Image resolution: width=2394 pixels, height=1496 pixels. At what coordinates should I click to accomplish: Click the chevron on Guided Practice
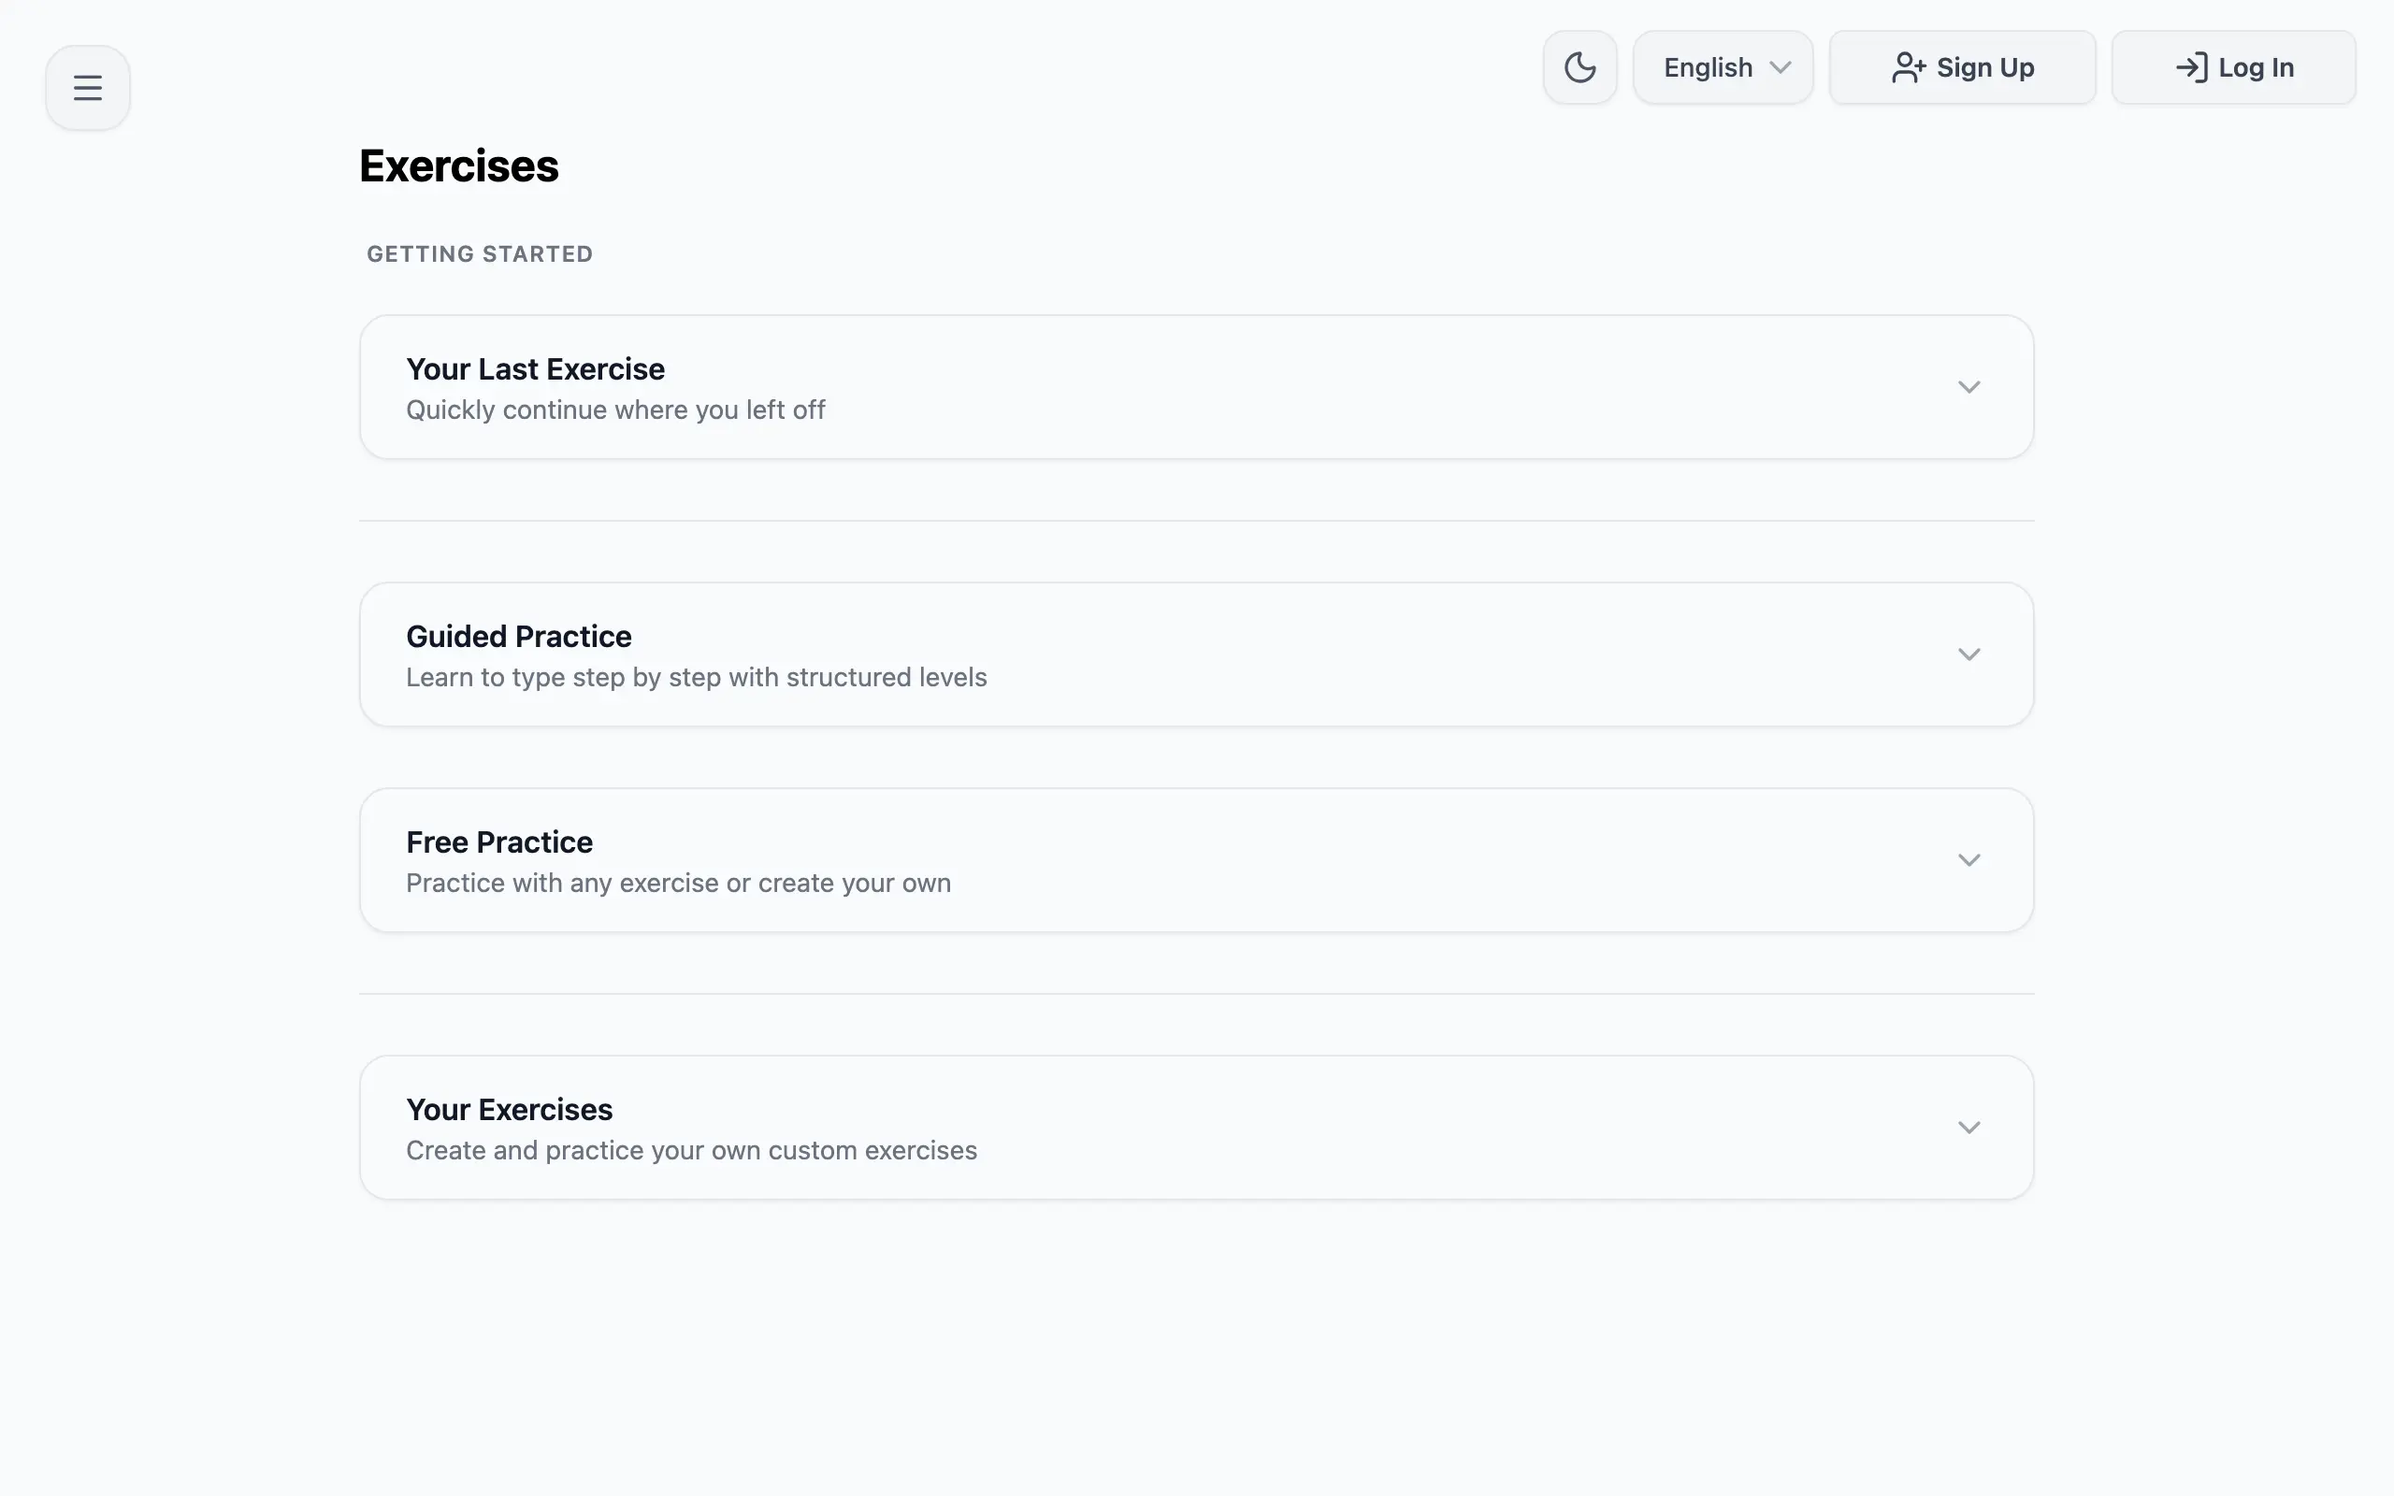[1969, 654]
